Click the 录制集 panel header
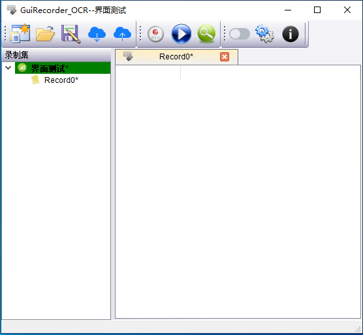The image size is (363, 335). pos(56,55)
